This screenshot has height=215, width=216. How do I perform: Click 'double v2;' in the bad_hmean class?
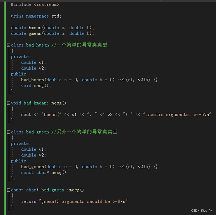pyautogui.click(x=34, y=68)
